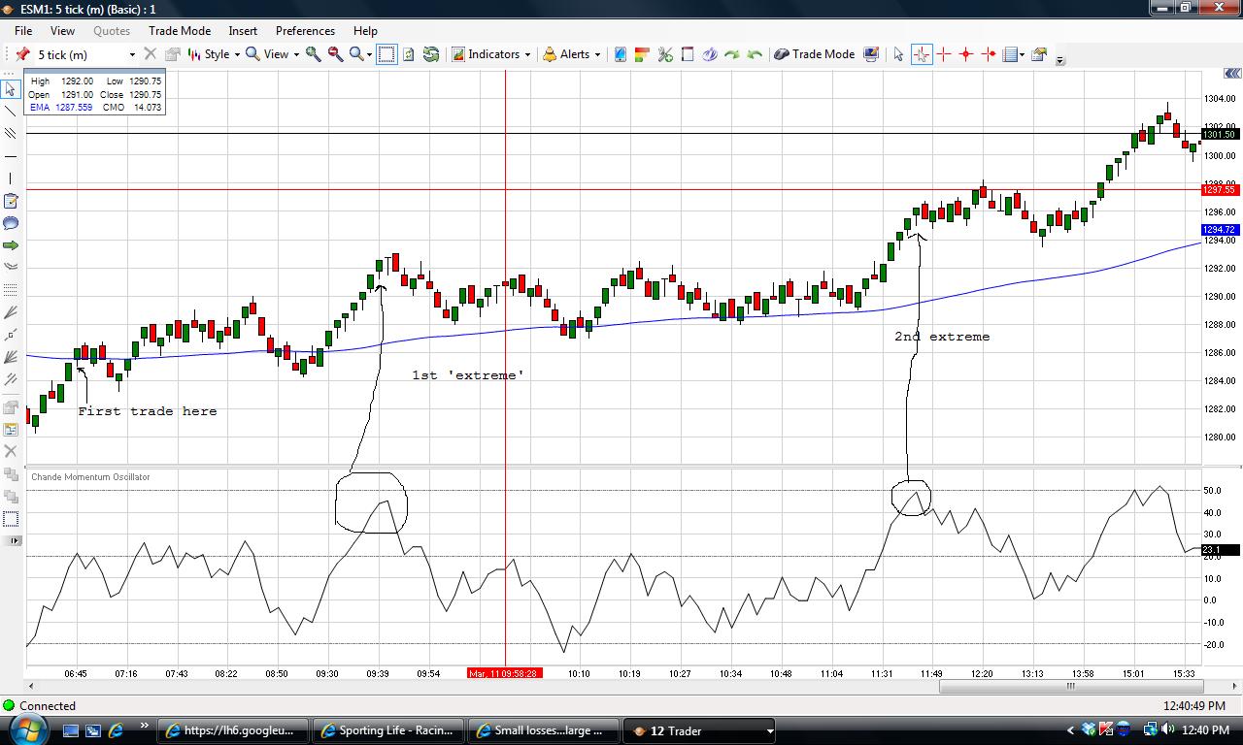The width and height of the screenshot is (1243, 745).
Task: Click the pin icon beside the timeframe box
Action: [22, 54]
